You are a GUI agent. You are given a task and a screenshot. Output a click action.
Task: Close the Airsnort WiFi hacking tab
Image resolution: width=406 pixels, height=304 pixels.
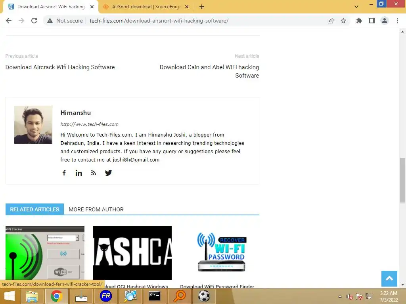pos(92,7)
